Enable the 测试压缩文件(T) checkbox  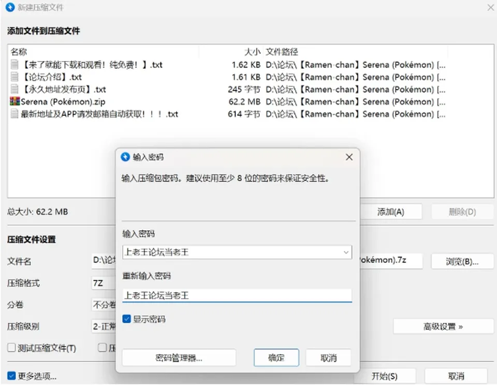pos(11,348)
